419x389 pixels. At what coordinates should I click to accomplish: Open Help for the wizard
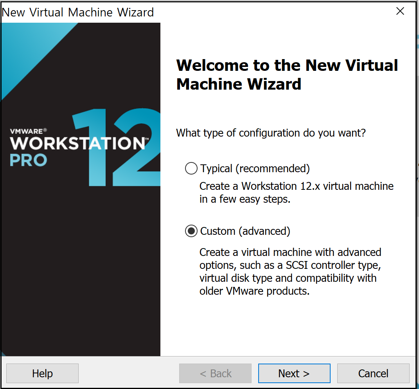(43, 373)
